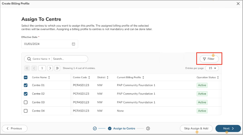Go to next page of entries

pos(50,68)
